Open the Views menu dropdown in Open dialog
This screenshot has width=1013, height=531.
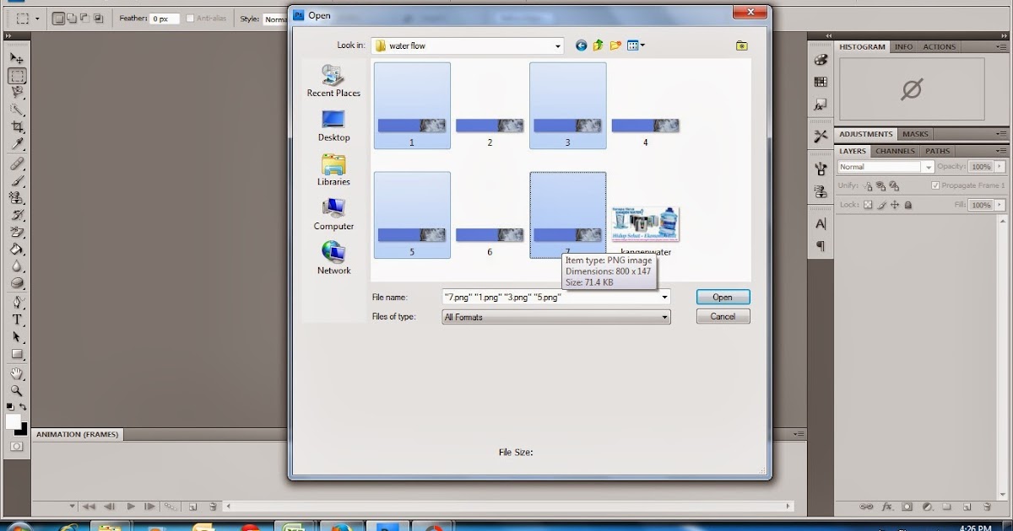click(642, 46)
